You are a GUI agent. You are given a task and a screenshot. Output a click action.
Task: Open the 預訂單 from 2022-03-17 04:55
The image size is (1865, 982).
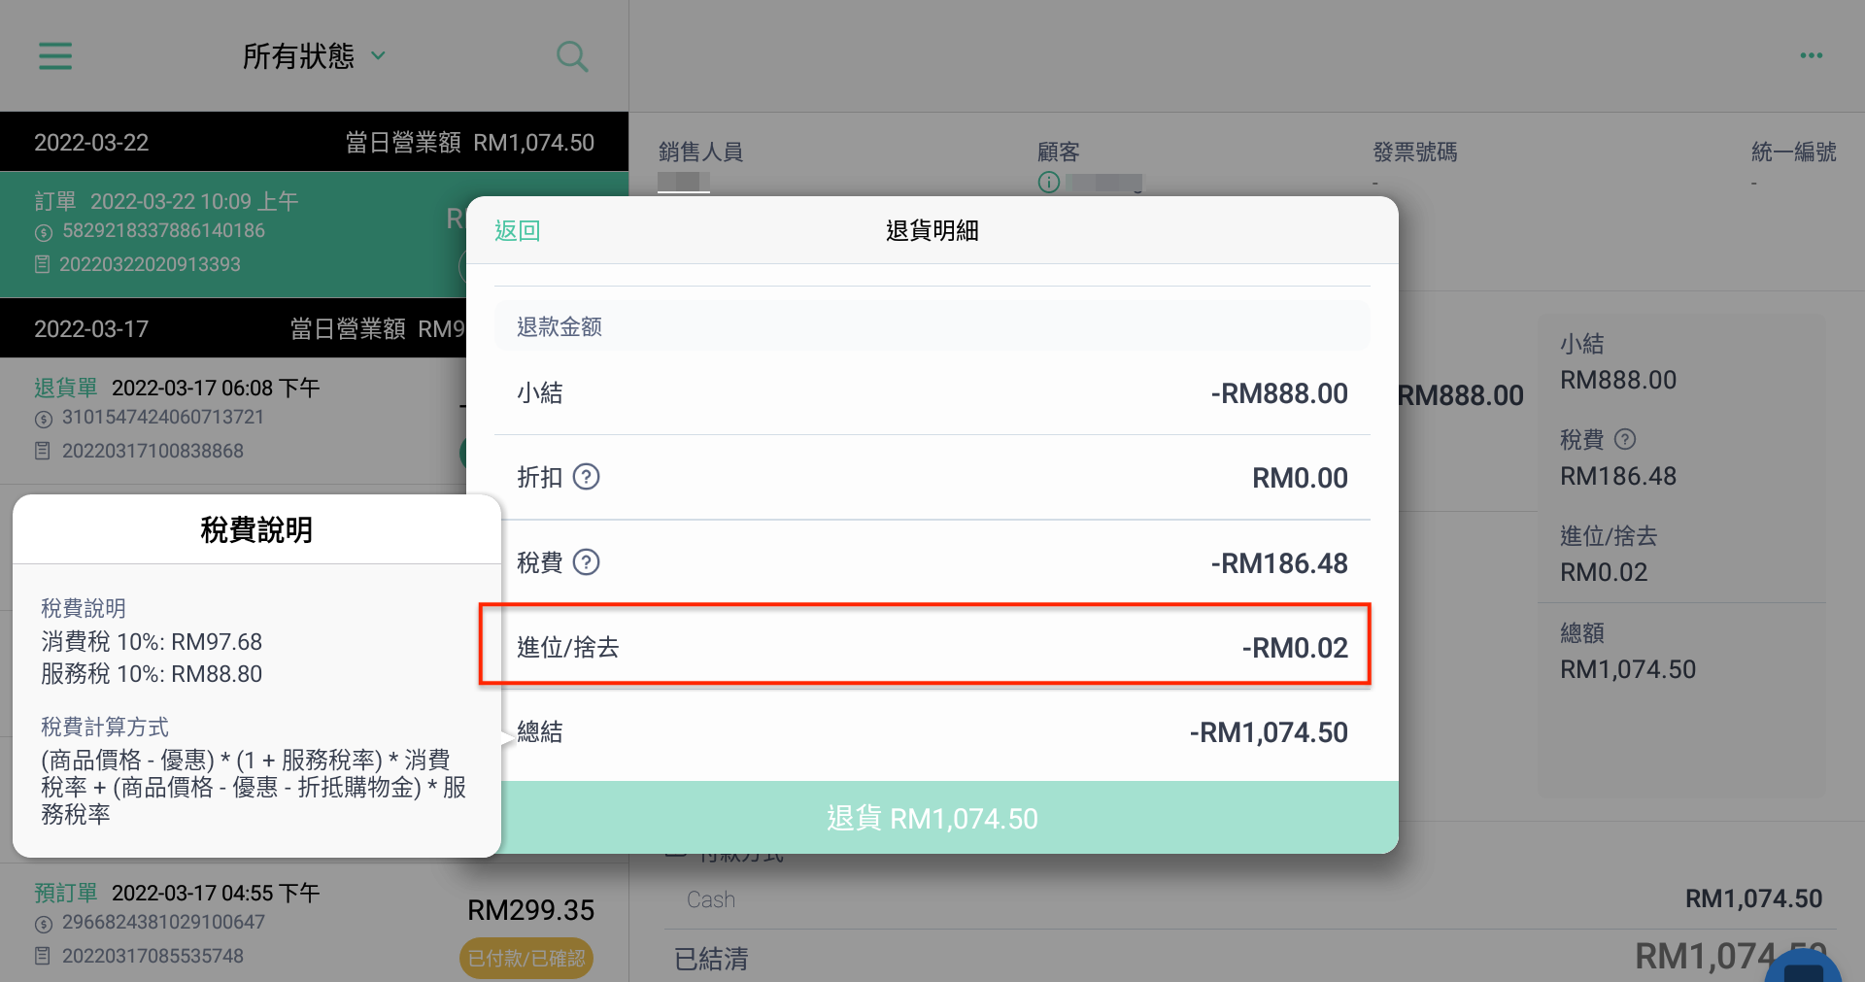(x=314, y=923)
